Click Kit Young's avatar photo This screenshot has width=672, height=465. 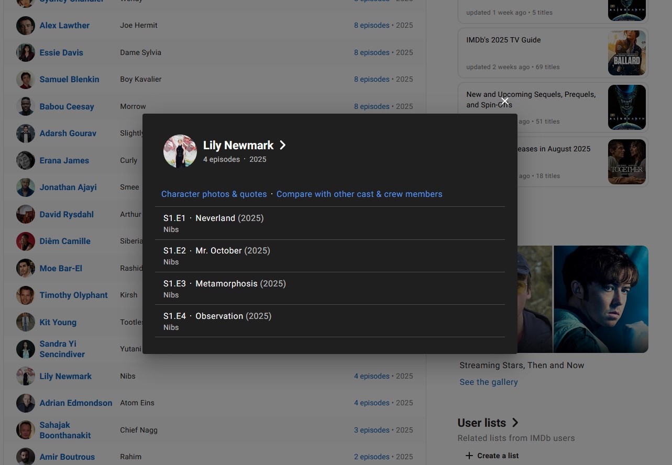pyautogui.click(x=26, y=322)
